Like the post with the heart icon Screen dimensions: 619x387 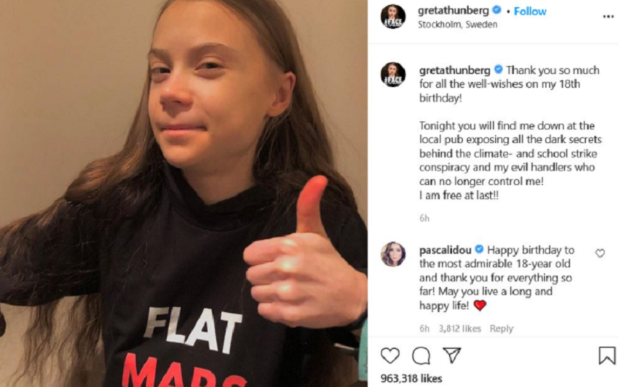(x=390, y=355)
